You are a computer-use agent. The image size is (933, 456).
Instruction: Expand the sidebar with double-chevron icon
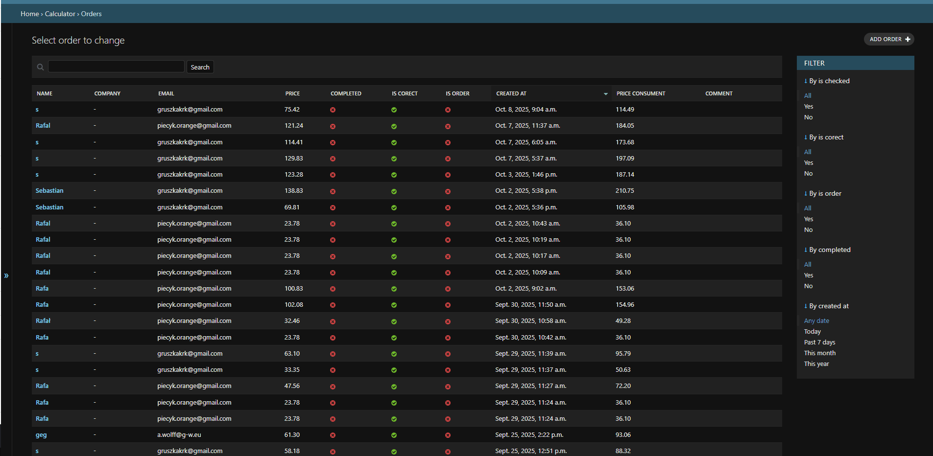(6, 276)
